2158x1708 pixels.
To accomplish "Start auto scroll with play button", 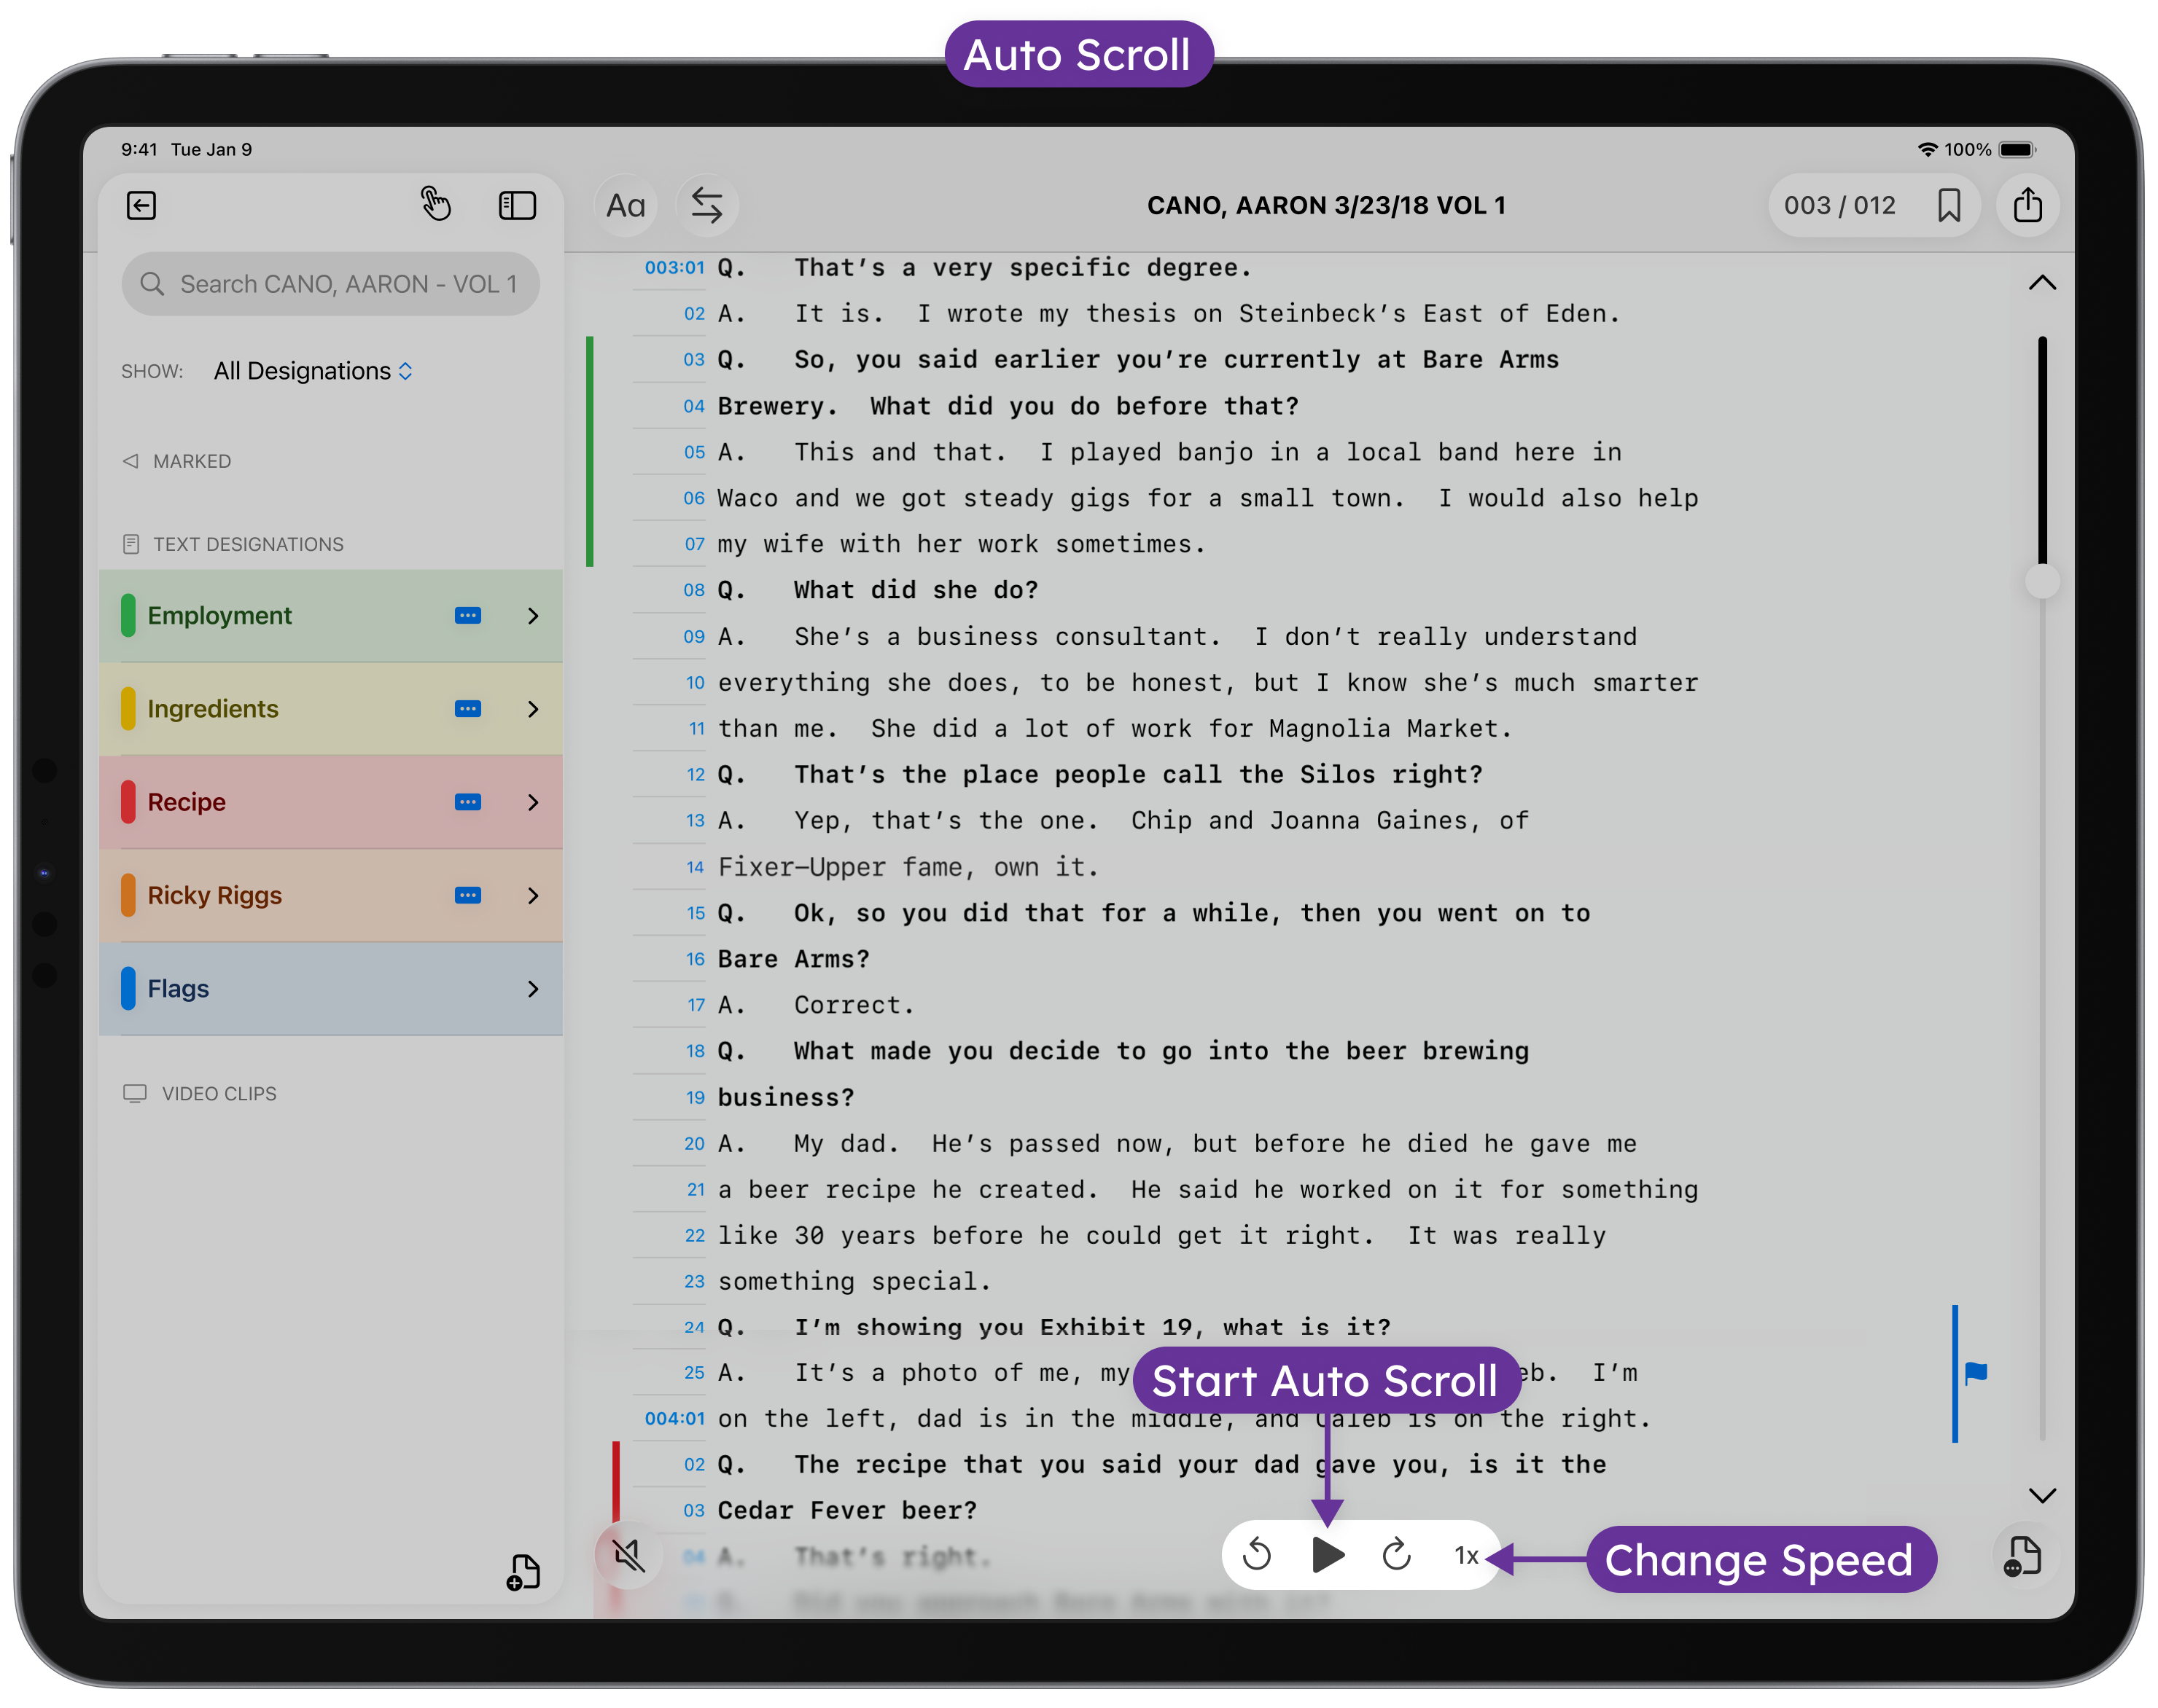I will pyautogui.click(x=1328, y=1555).
